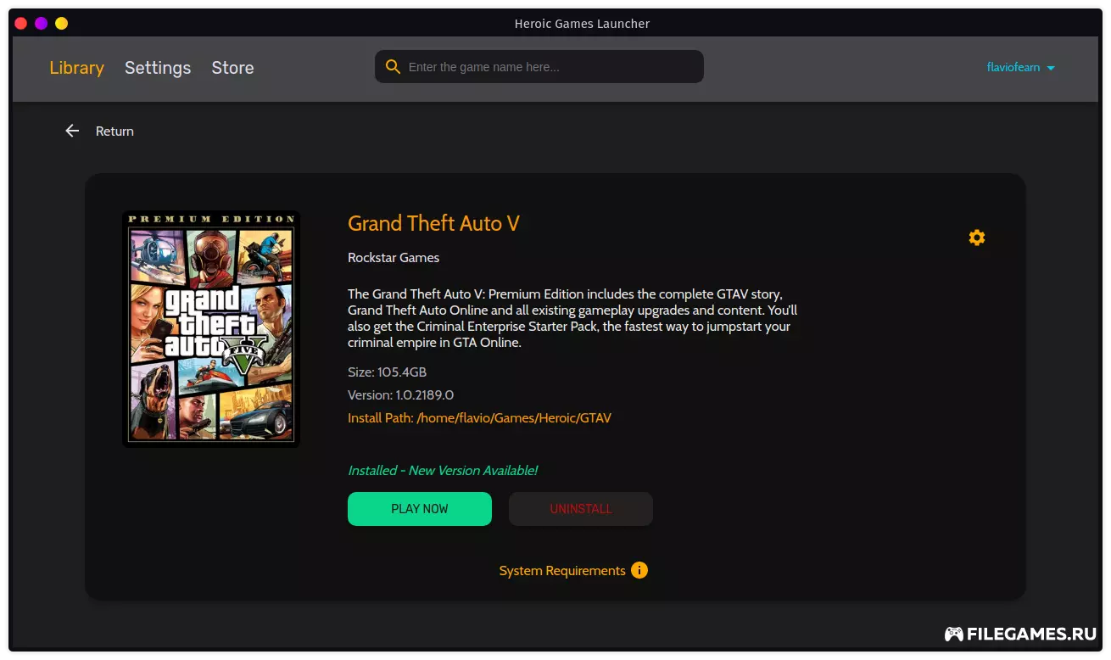
Task: Go to the Store tab
Action: click(232, 68)
